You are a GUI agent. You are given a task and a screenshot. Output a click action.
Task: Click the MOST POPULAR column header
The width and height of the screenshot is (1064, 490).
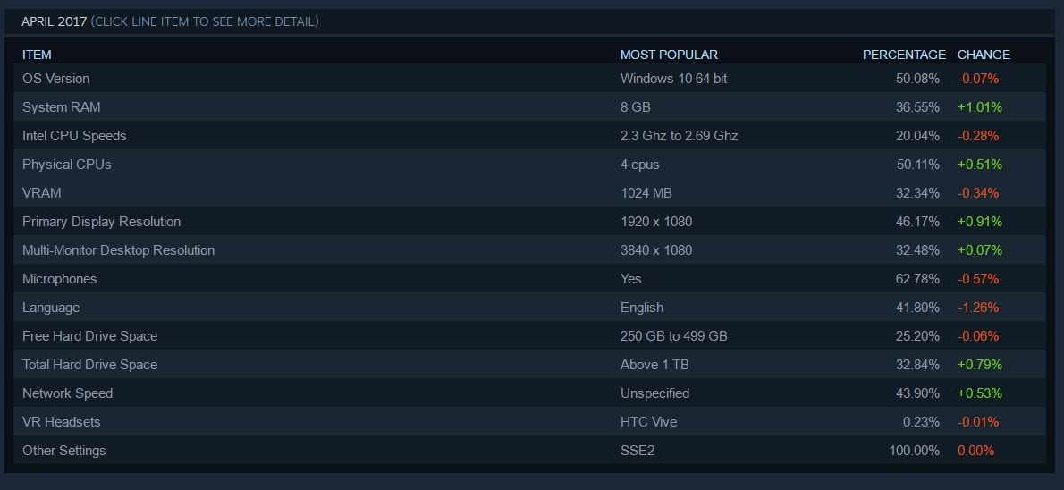coord(669,55)
